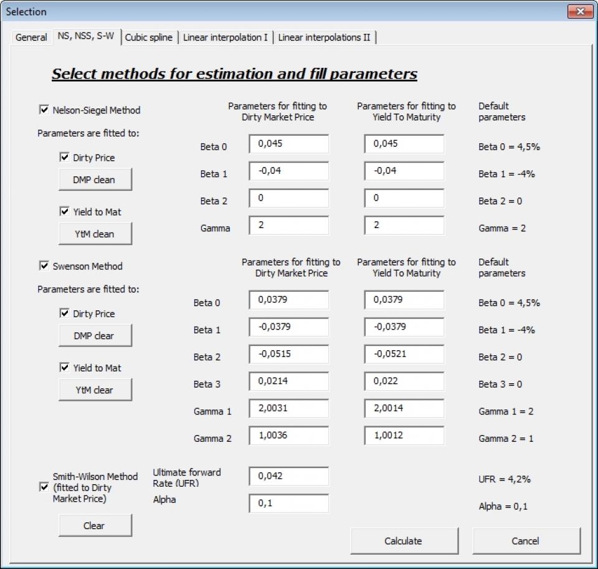The height and width of the screenshot is (569, 598).
Task: Go to Linear interpolations II tab
Action: (324, 37)
